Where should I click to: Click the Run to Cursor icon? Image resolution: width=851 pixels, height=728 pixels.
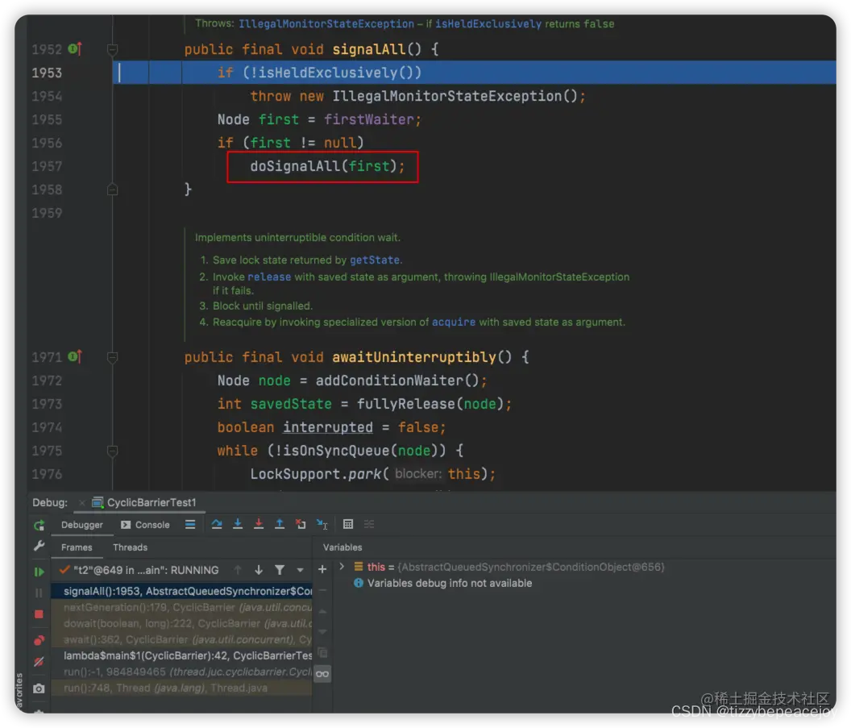[x=322, y=524]
